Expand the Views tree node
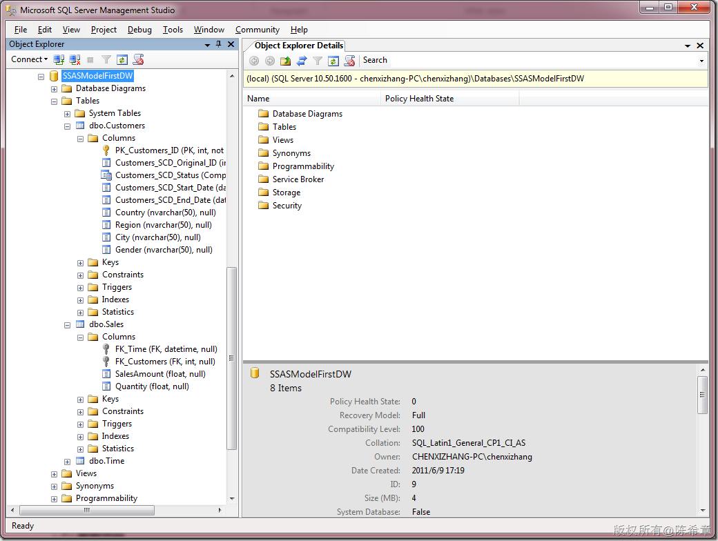The image size is (718, 541). point(54,473)
